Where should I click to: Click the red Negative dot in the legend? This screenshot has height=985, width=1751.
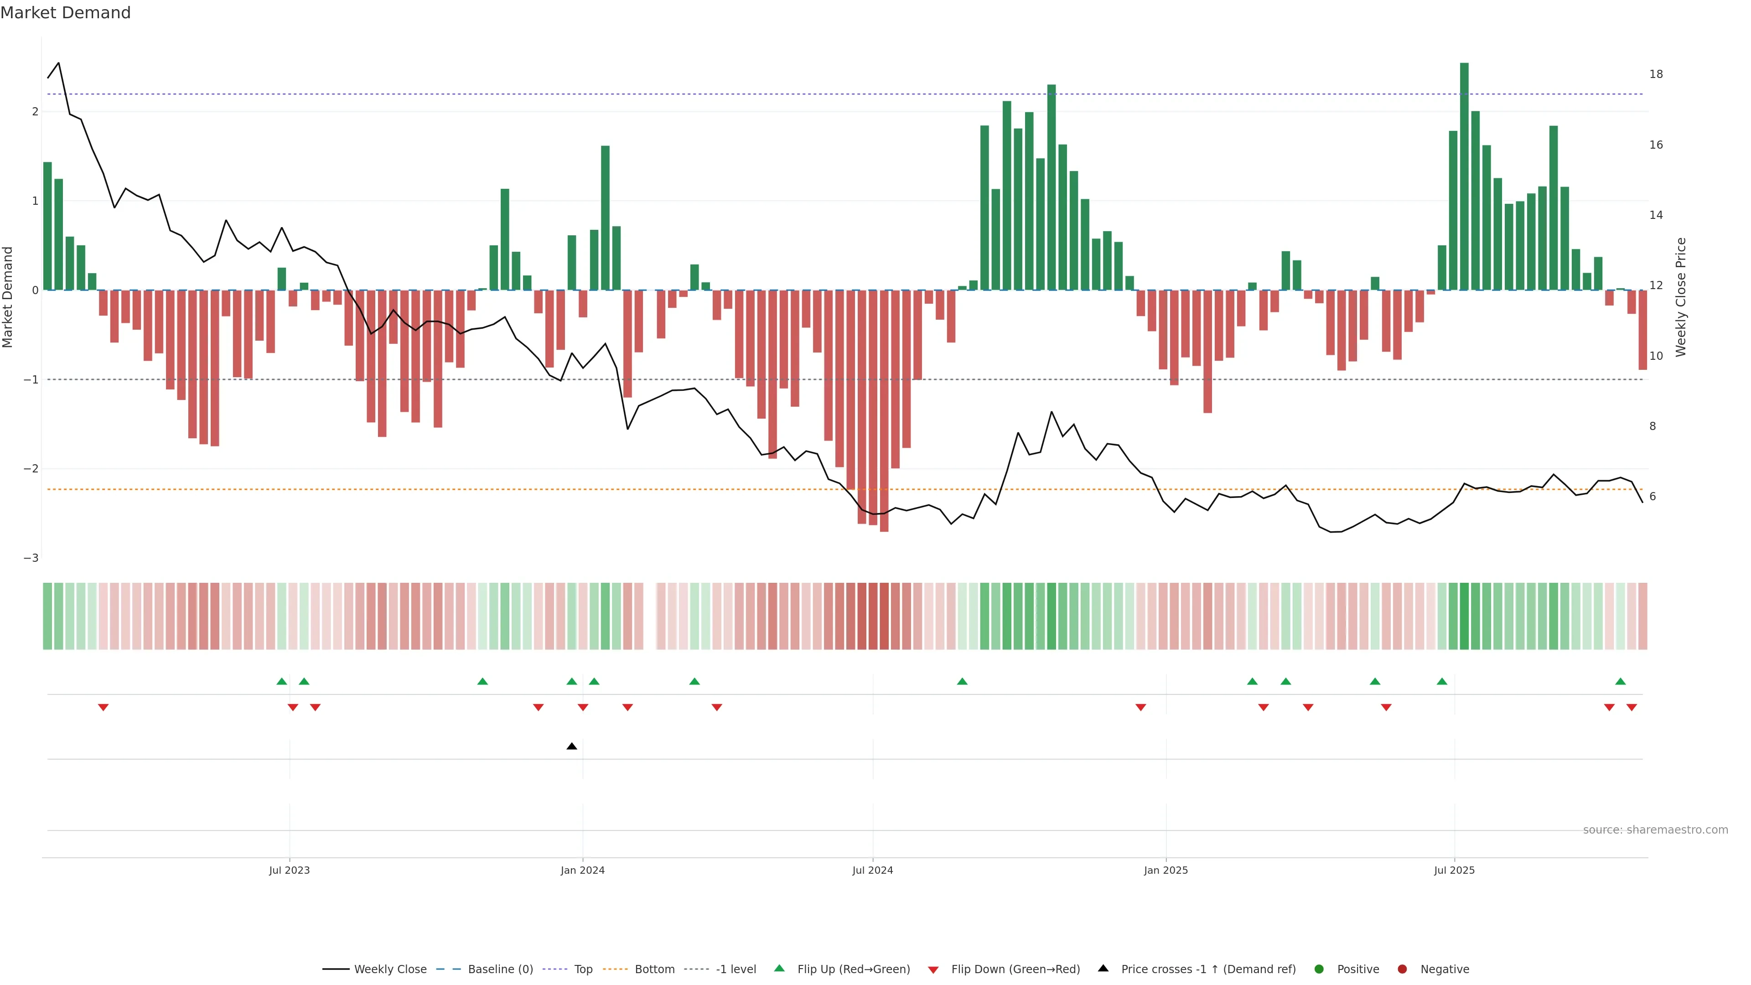pos(1402,969)
